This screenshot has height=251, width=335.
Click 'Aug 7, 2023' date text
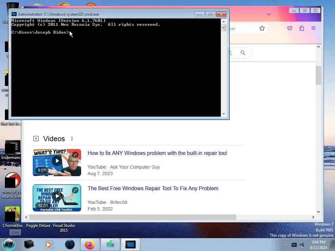tap(100, 174)
